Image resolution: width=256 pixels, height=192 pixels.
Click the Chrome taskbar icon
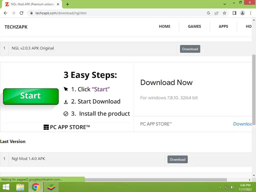pos(36,187)
